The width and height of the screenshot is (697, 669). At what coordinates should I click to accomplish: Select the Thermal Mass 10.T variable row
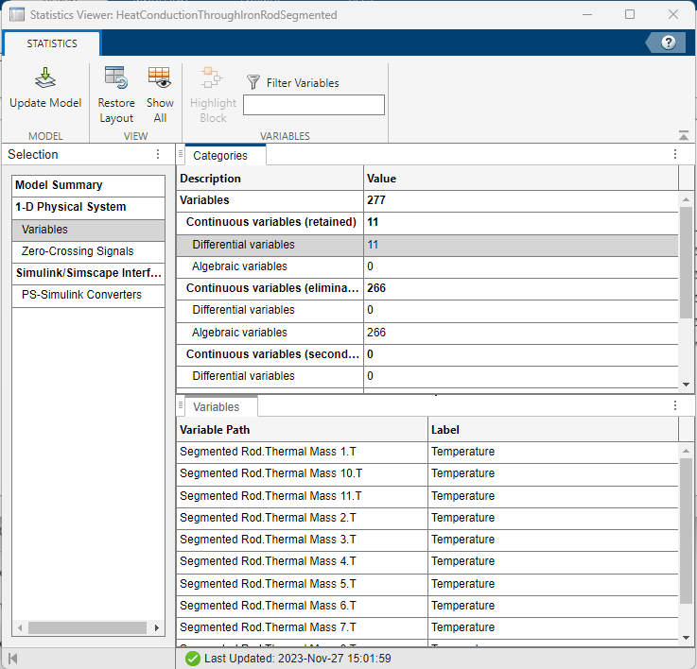[270, 473]
